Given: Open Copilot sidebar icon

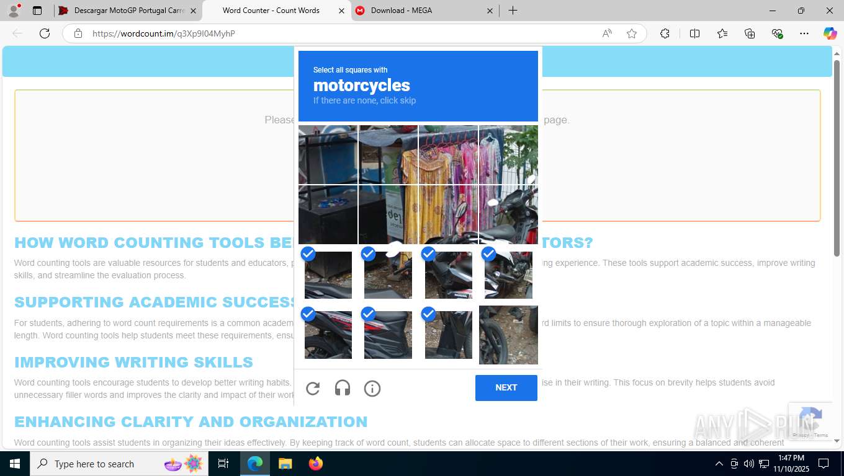Looking at the screenshot, I should [x=830, y=33].
